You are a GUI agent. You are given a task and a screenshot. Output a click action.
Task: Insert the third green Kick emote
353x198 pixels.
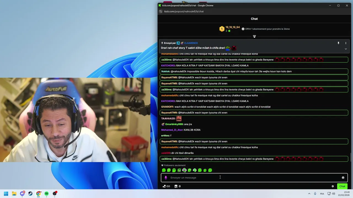(174, 170)
